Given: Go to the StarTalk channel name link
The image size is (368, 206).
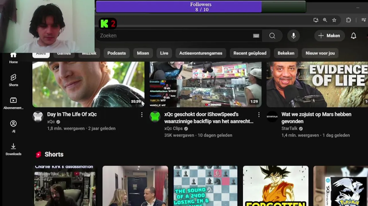Looking at the screenshot, I should coord(289,129).
